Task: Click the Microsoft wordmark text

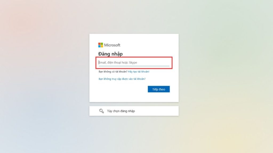Action: tap(112, 45)
